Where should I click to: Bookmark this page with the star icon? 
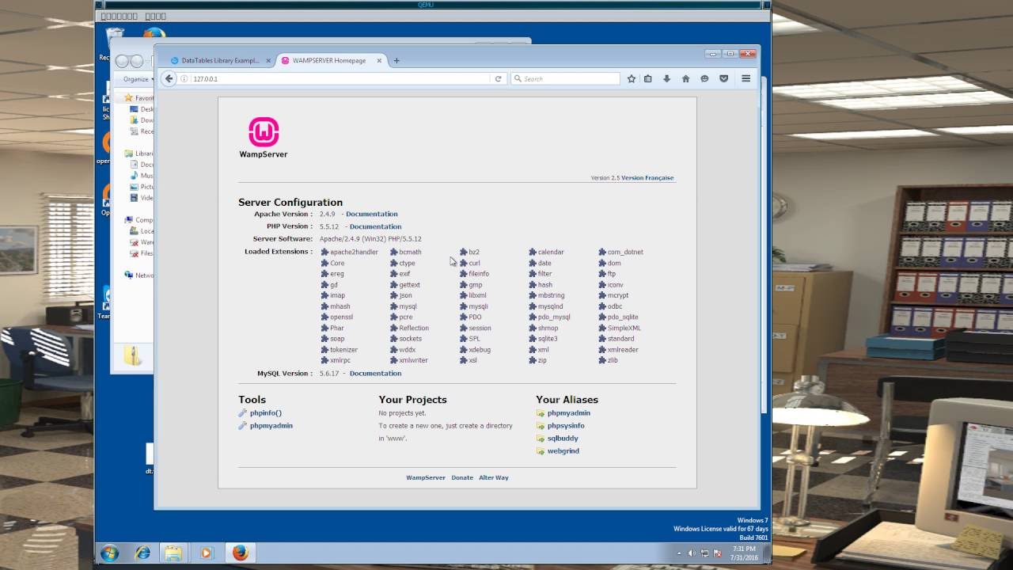coord(632,78)
